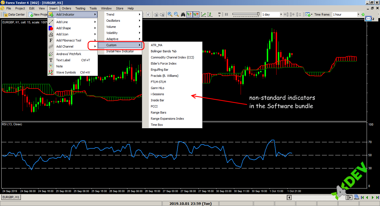This screenshot has height=206, width=380.
Task: Select i-Sessions indicator
Action: (172, 94)
